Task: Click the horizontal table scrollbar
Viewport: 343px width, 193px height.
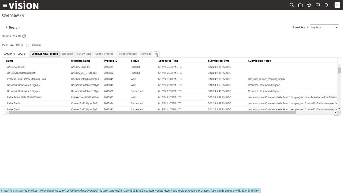Action: click(x=152, y=113)
